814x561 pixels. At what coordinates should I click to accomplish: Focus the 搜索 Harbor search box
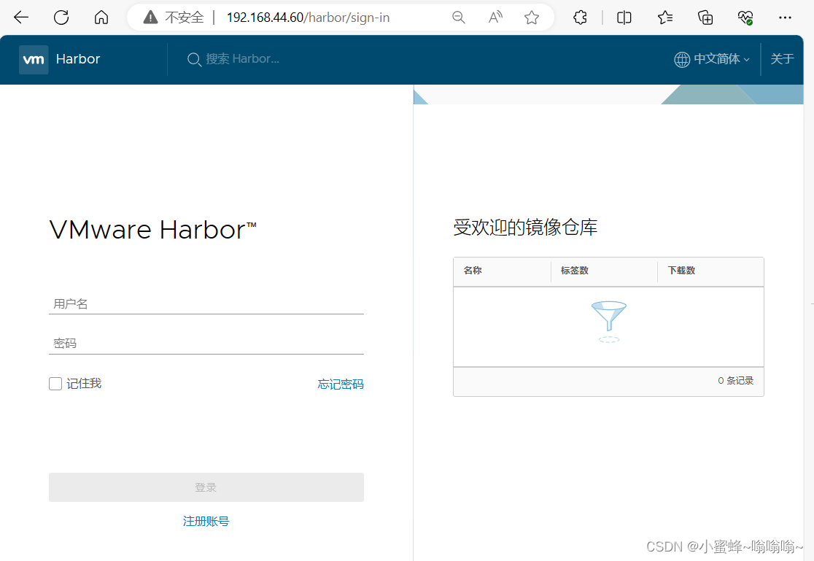[242, 59]
